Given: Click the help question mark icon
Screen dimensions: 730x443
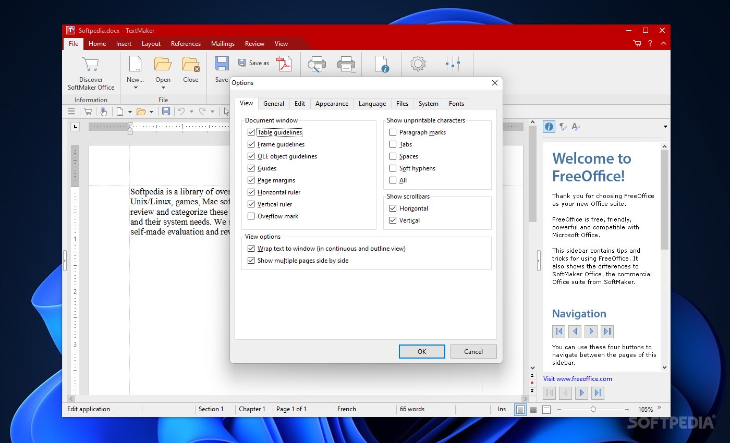Looking at the screenshot, I should point(650,44).
